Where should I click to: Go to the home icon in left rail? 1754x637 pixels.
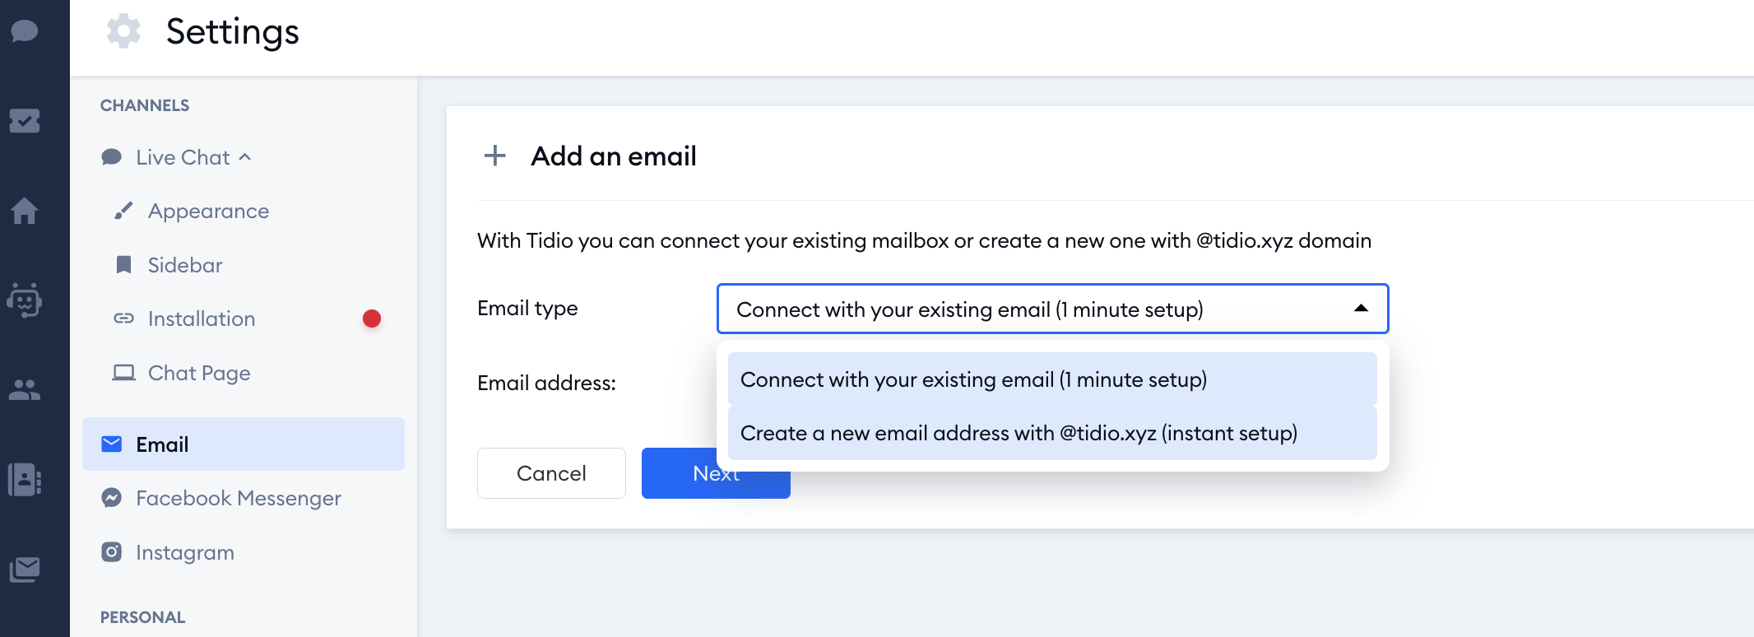(25, 211)
